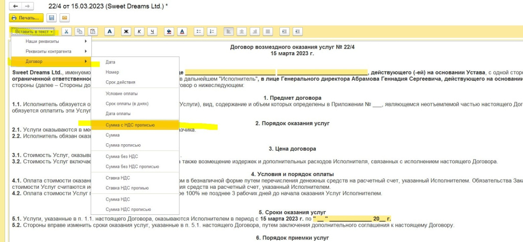Screen dimensions: 523x242
Task: Toggle bold formatting (Ж)
Action: click(x=126, y=31)
